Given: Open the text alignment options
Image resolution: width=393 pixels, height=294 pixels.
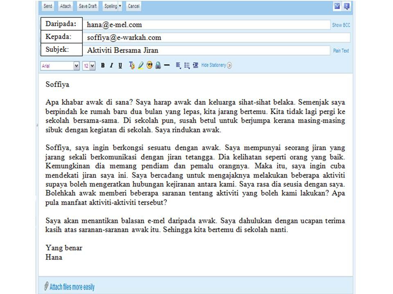Looking at the screenshot, I should pyautogui.click(x=177, y=65).
